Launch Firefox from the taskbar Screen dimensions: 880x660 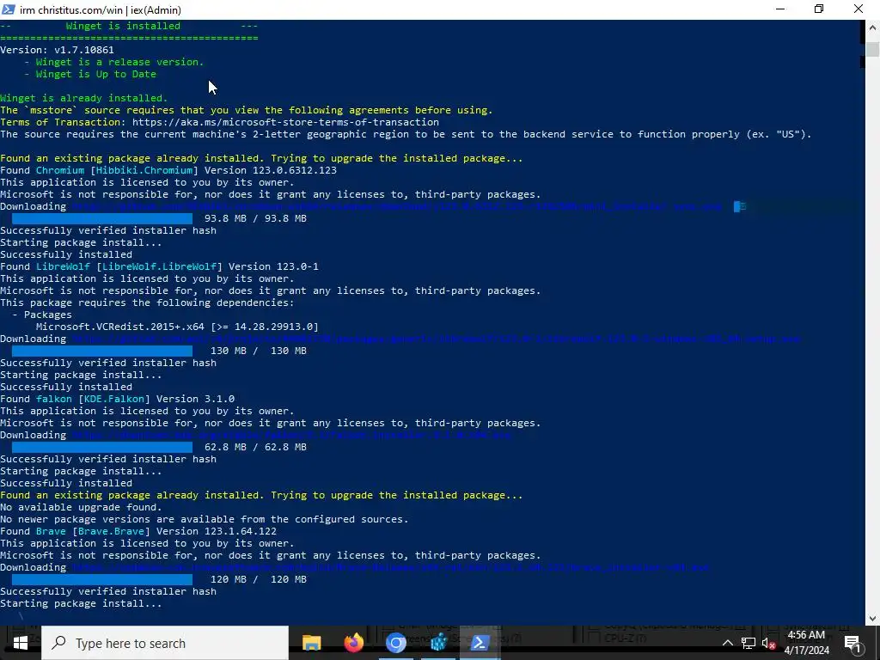pyautogui.click(x=353, y=643)
